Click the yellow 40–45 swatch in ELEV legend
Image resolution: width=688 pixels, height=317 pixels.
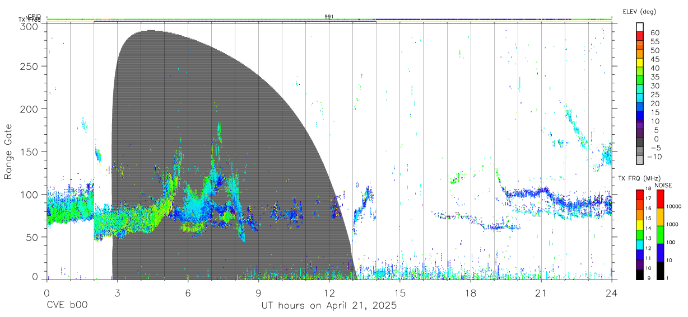(x=640, y=63)
